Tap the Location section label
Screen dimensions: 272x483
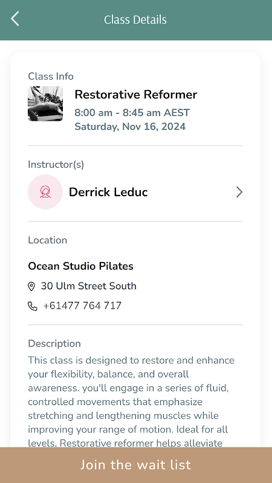click(x=48, y=240)
